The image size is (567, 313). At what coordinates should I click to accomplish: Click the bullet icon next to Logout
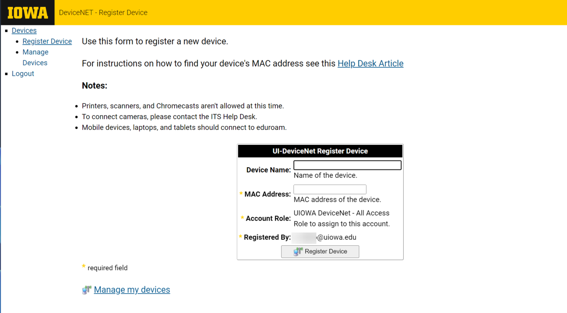tap(6, 73)
